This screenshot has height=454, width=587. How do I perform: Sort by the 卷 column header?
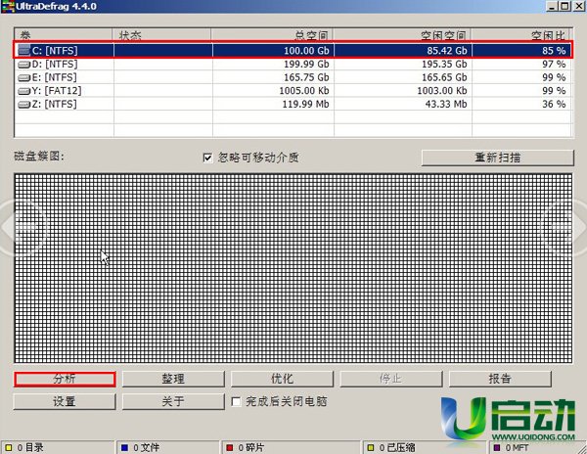(64, 35)
